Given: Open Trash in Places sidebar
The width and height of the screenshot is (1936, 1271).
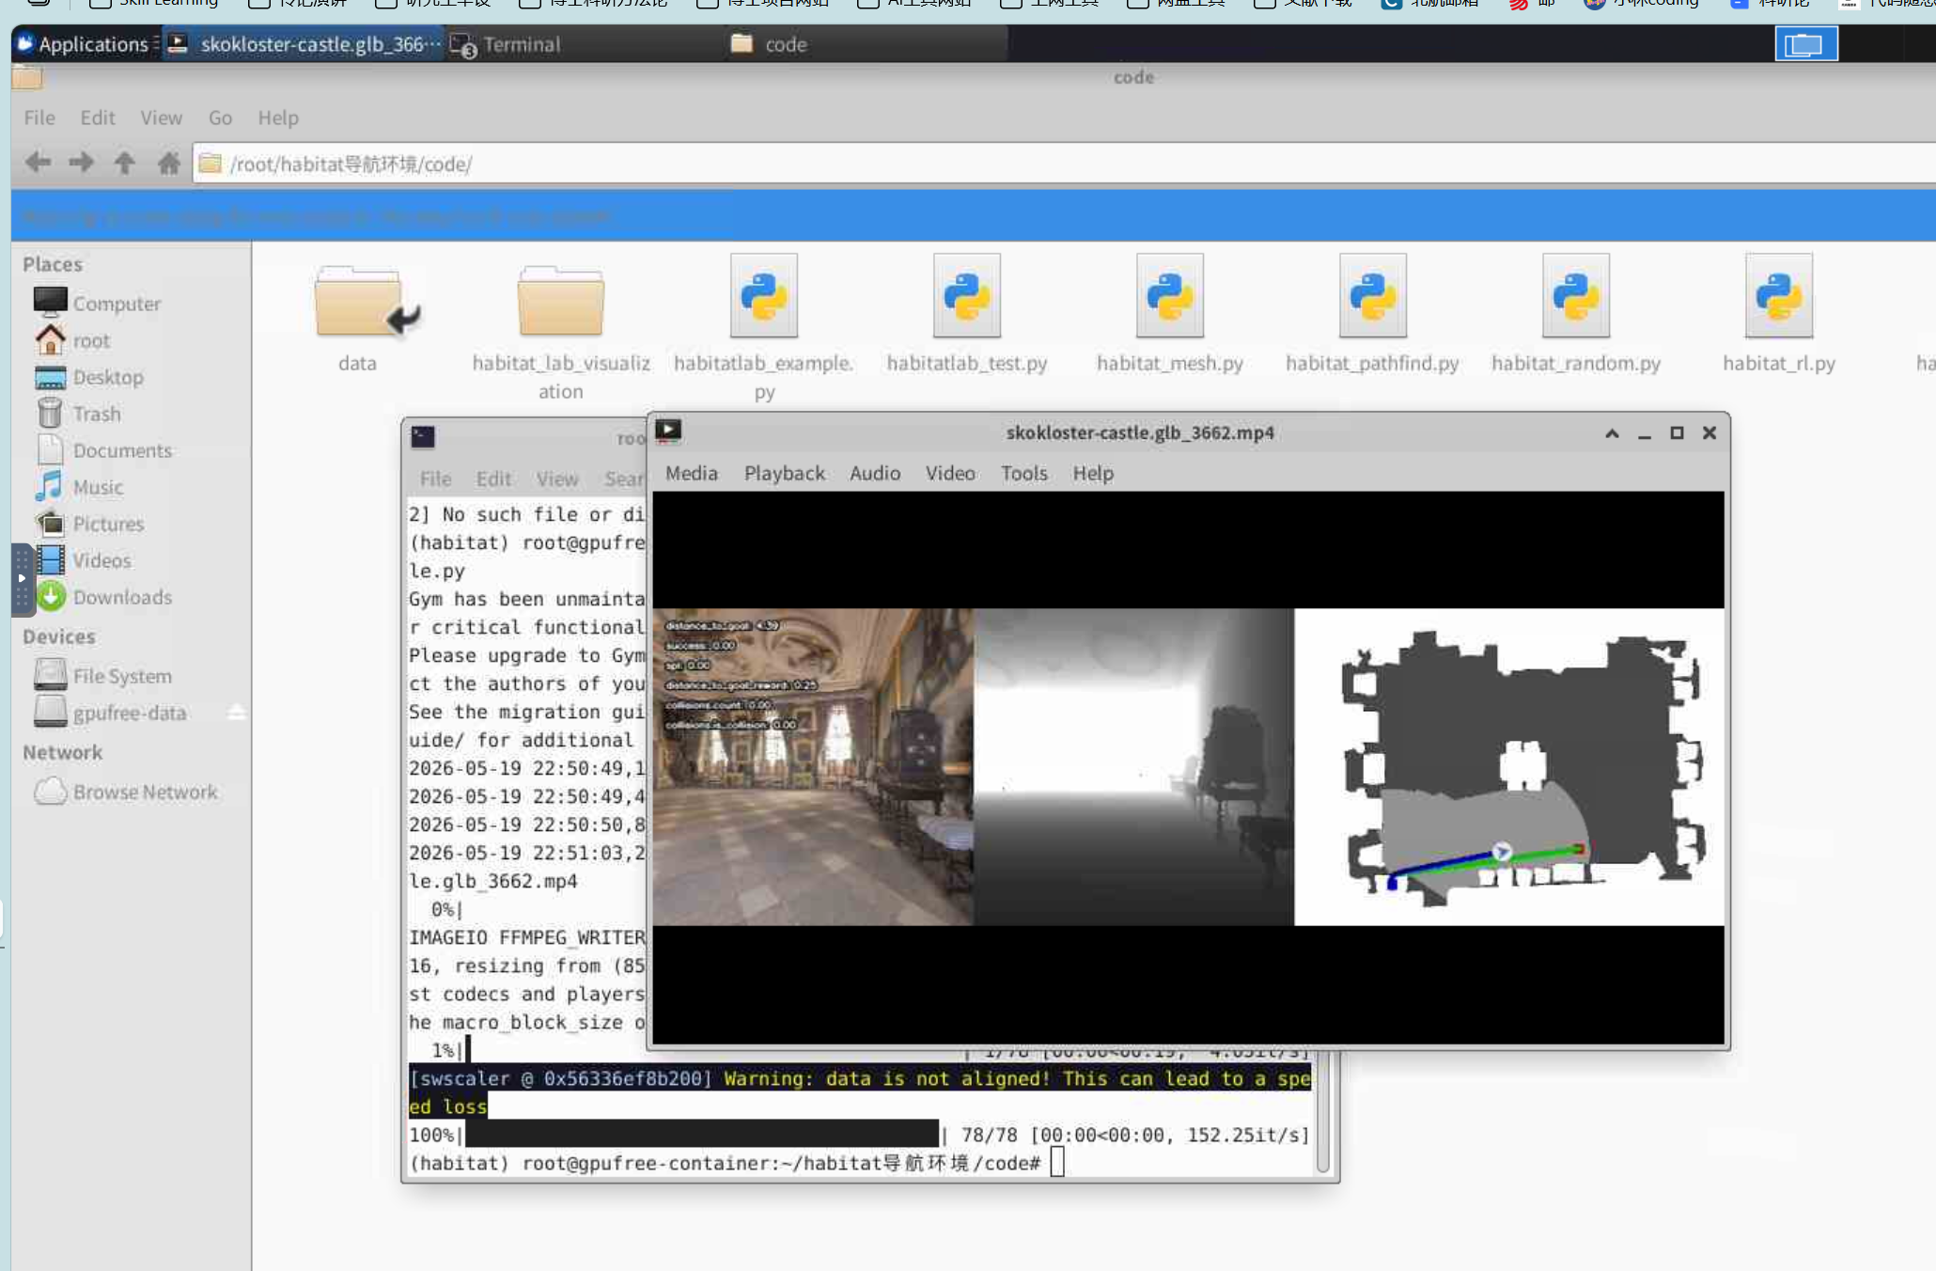Looking at the screenshot, I should coord(78,414).
